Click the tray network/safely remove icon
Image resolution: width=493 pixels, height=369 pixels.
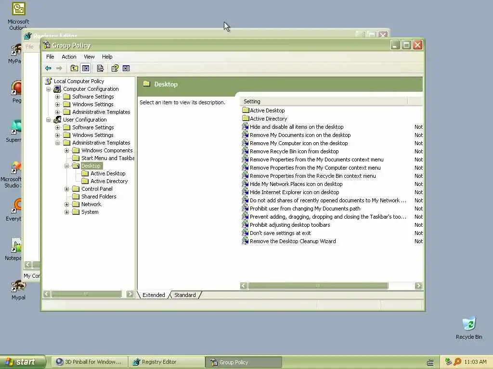pos(449,362)
